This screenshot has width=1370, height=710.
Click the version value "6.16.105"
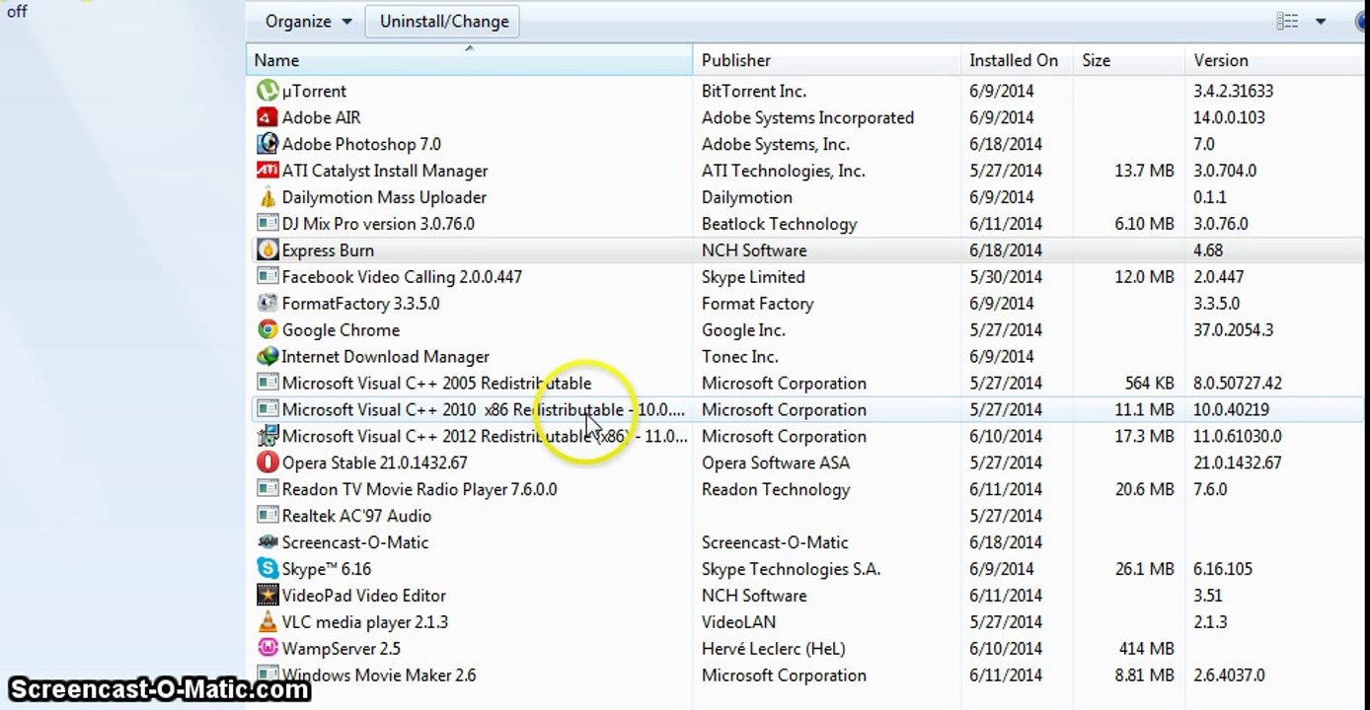click(1223, 569)
